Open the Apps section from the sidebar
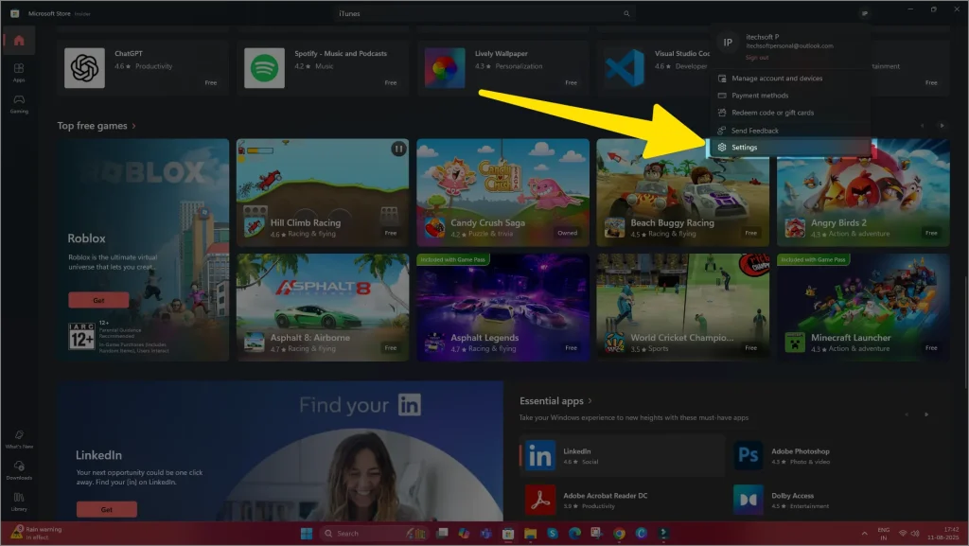 [x=17, y=73]
